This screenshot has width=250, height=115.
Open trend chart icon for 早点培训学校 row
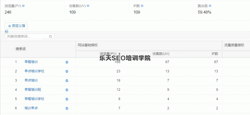click(x=67, y=72)
